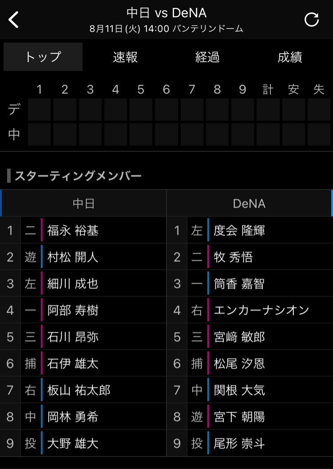Screen dimensions: 333x469
Task: Tap player エンカーナシオン
Action: coord(262,311)
